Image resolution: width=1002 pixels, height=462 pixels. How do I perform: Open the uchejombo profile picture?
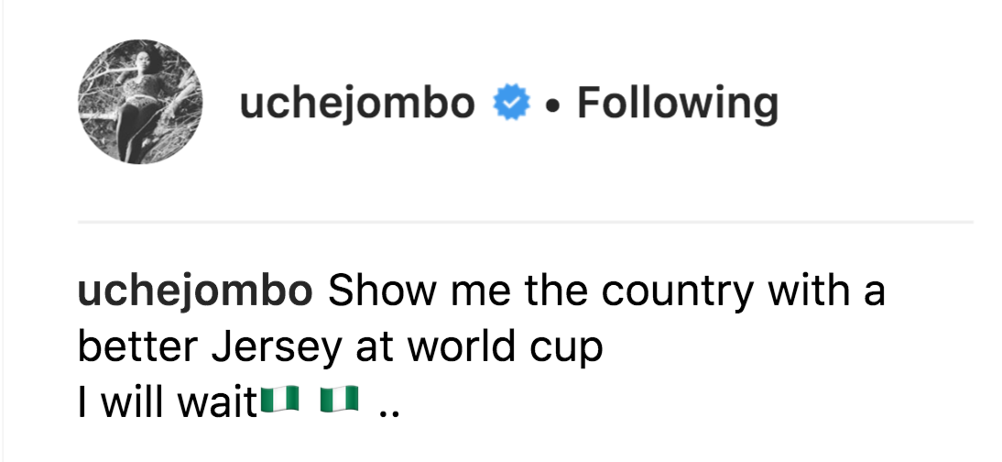tap(141, 104)
